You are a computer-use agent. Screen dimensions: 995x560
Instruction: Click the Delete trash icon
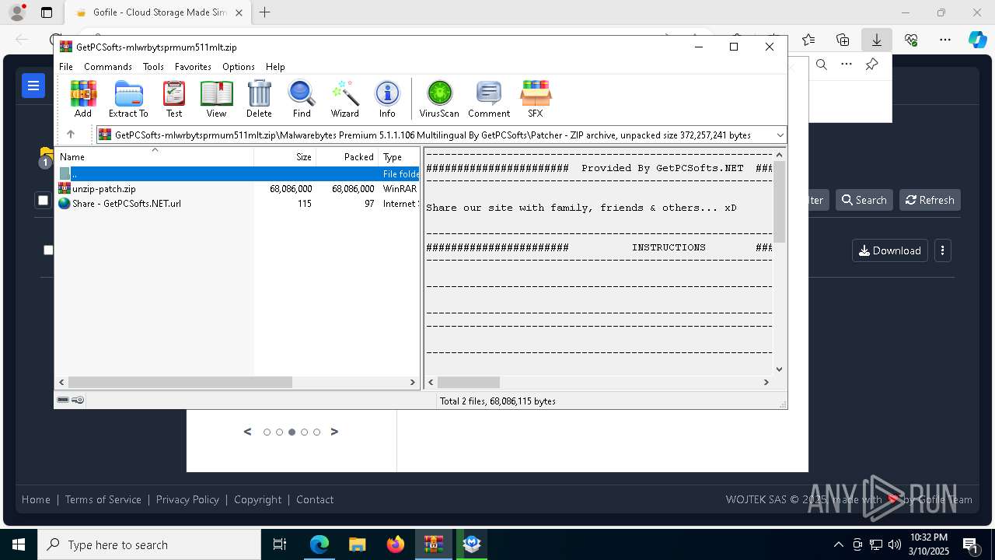pos(259,99)
